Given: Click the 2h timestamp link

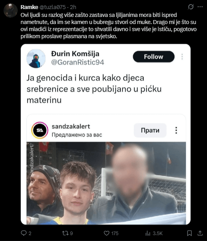Looking at the screenshot, I should tap(73, 7).
